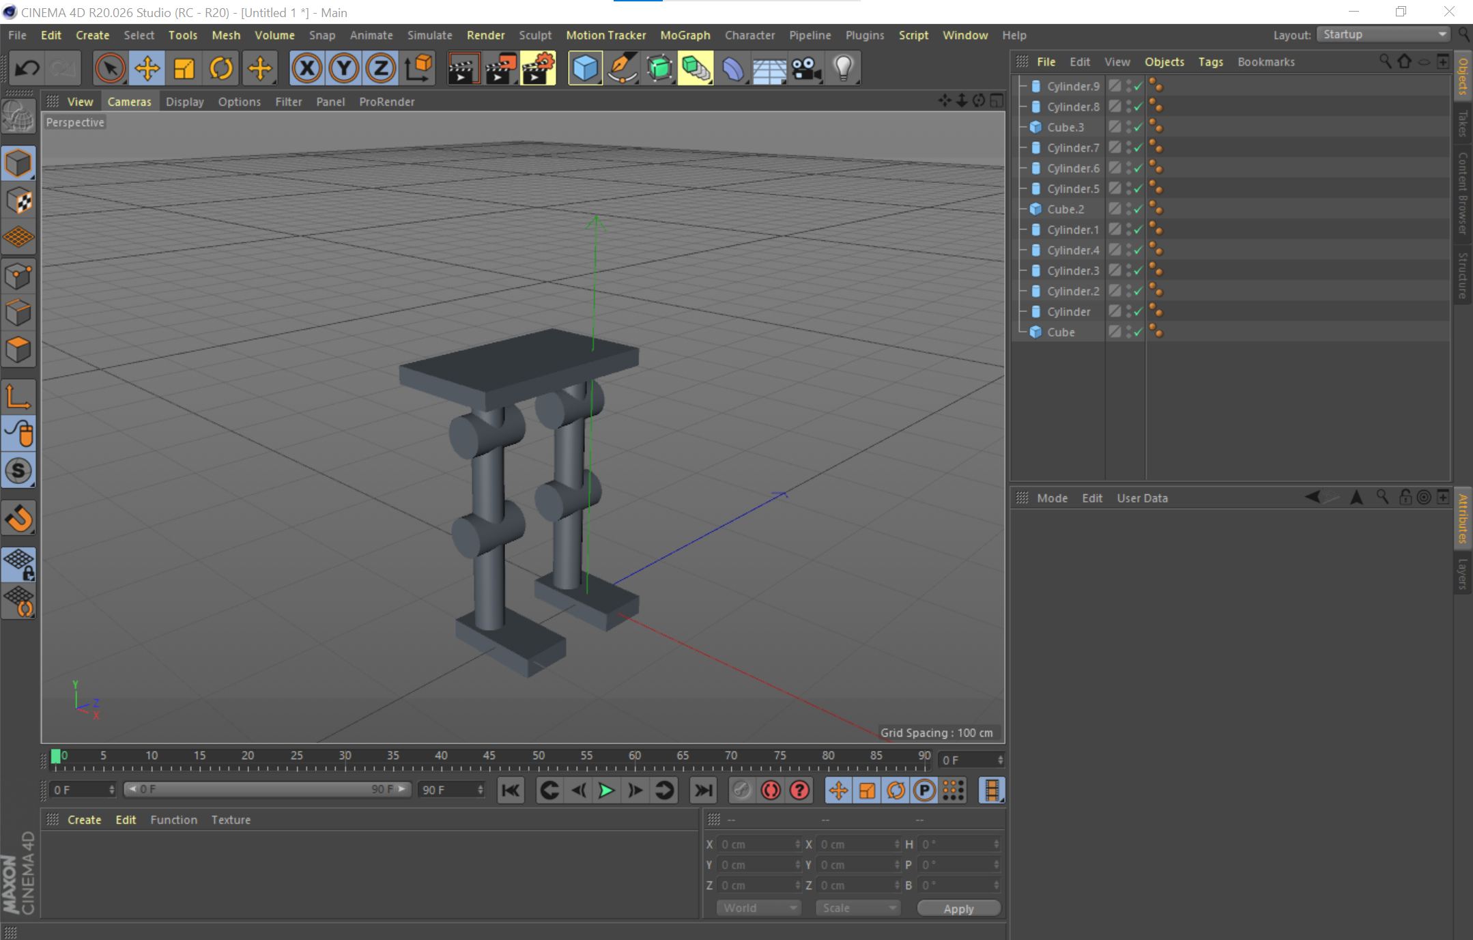The width and height of the screenshot is (1473, 940).
Task: Toggle green checkmark for Cube.3 object
Action: (1138, 128)
